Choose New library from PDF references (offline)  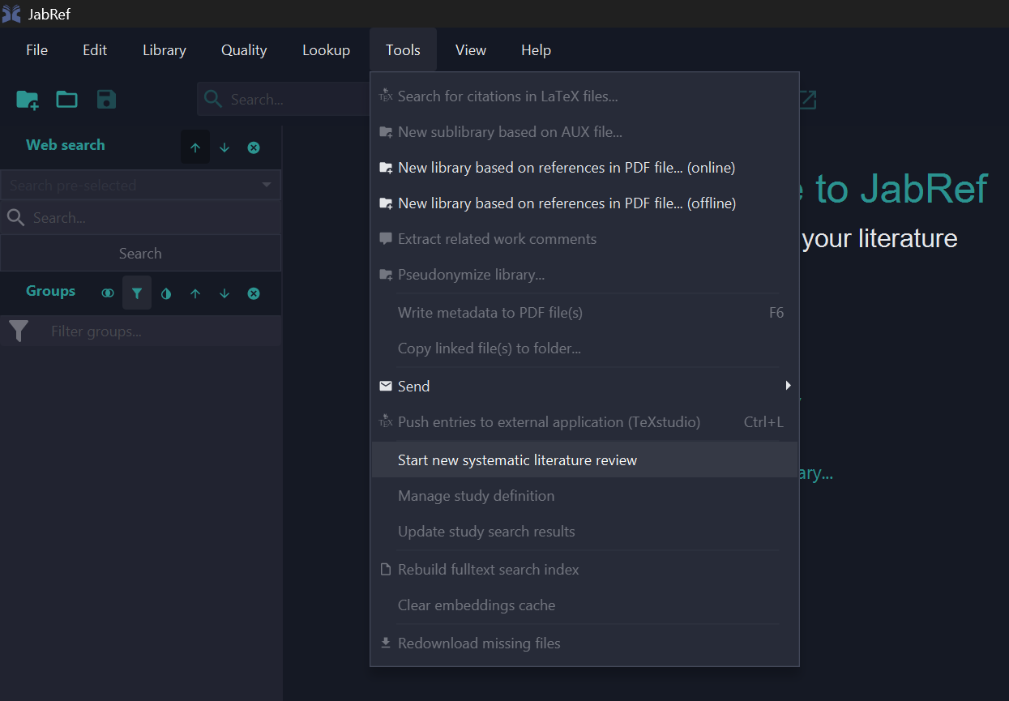pos(584,203)
